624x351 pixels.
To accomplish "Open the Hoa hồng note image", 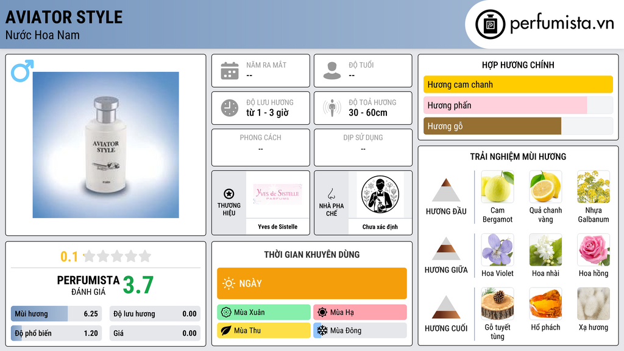I will point(594,250).
